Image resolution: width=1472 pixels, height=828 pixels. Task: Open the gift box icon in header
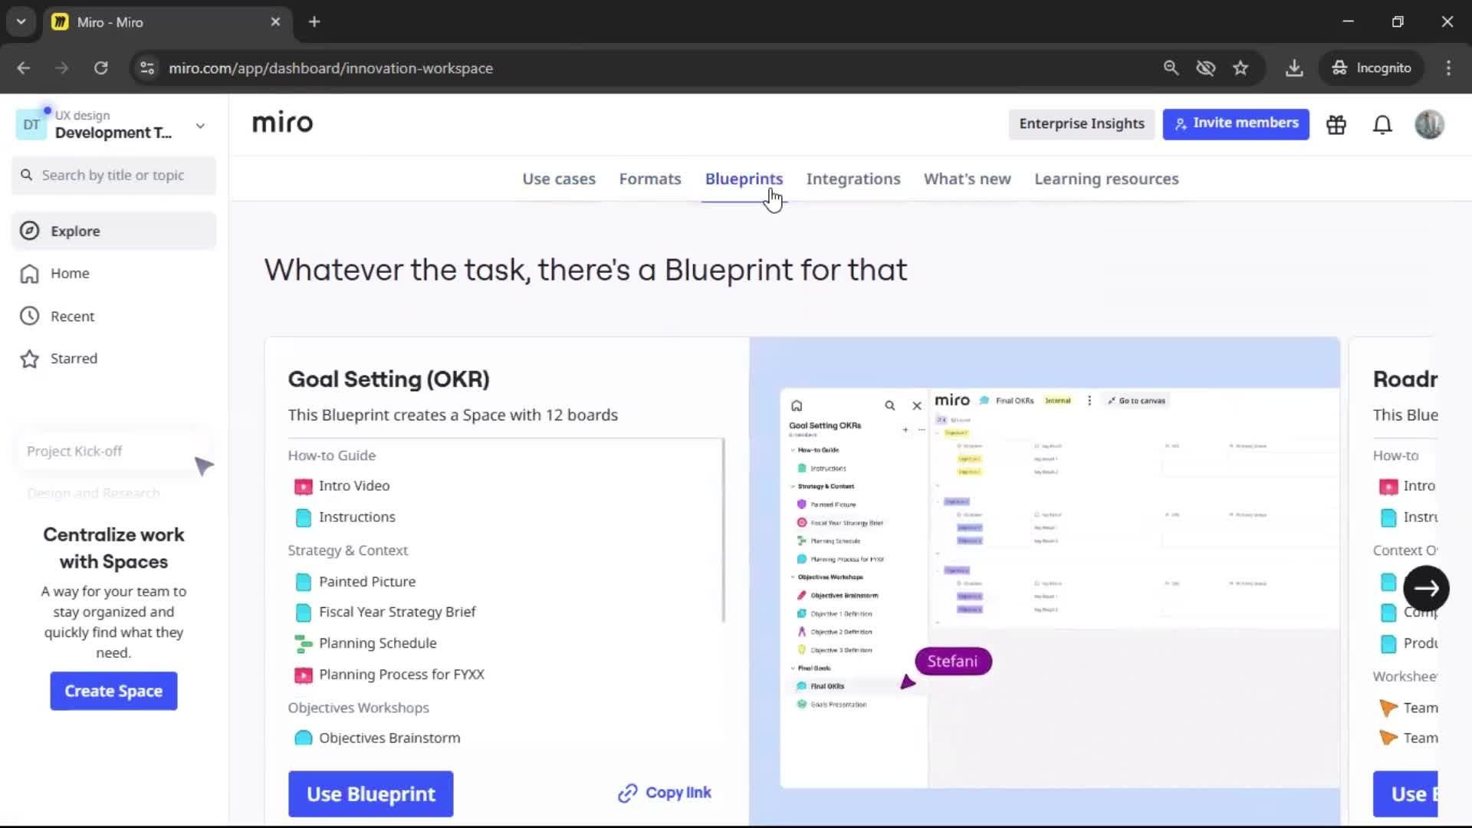point(1336,124)
